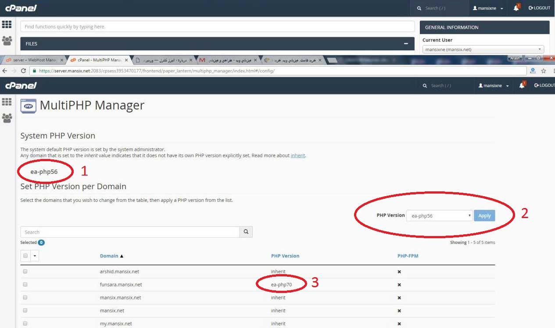Sort by the PHP-FPM column header
The width and height of the screenshot is (555, 328).
408,256
